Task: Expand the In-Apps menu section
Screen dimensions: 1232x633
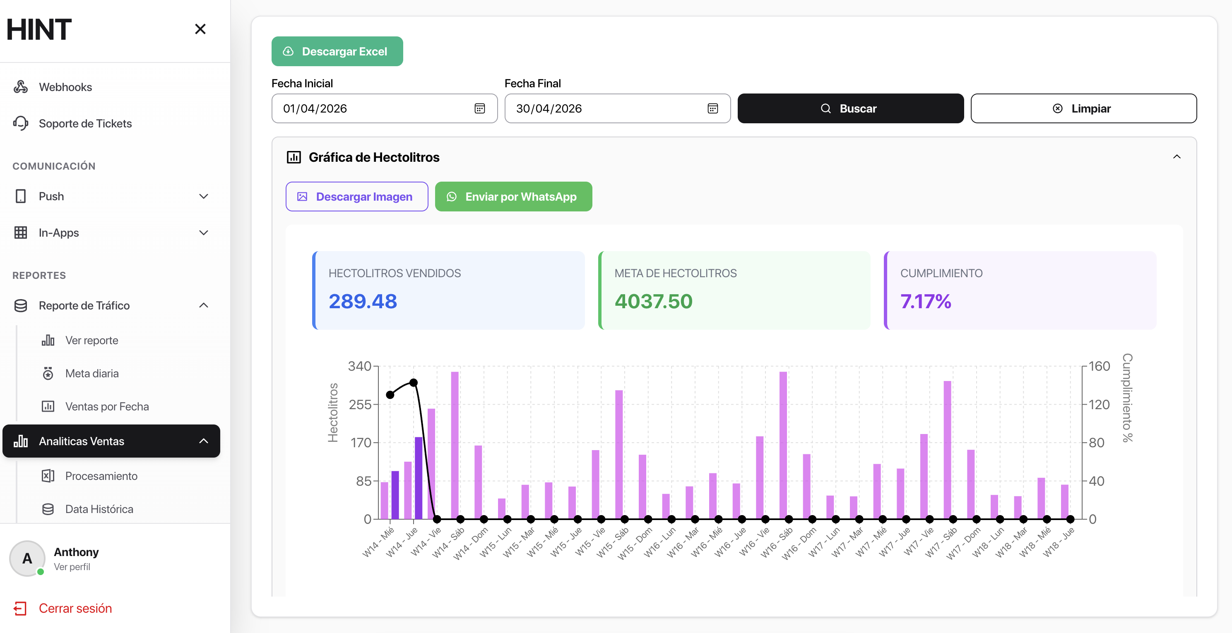Action: click(x=204, y=233)
